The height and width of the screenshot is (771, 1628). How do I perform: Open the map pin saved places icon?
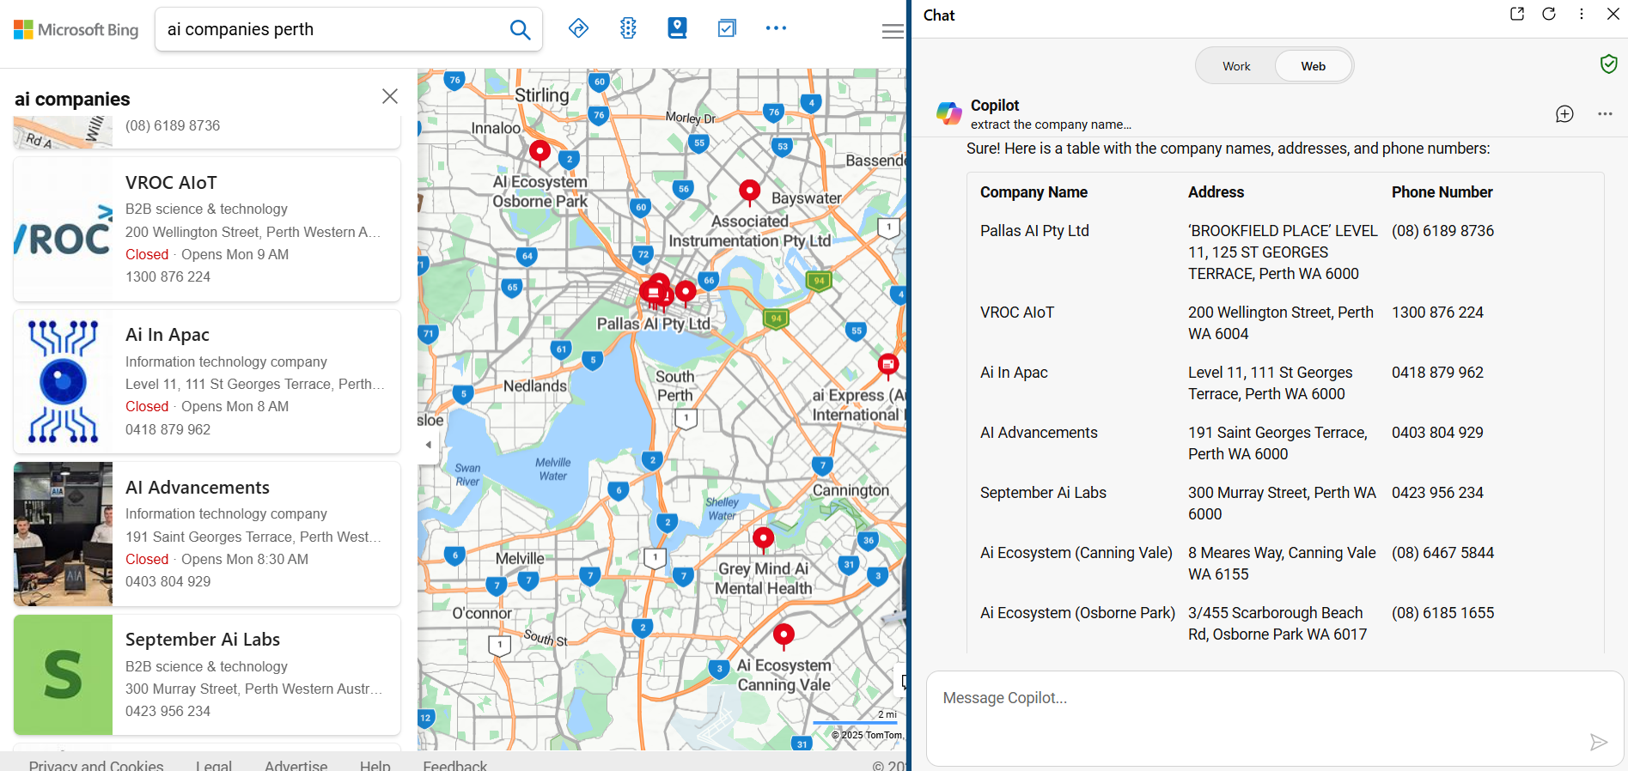click(x=677, y=28)
